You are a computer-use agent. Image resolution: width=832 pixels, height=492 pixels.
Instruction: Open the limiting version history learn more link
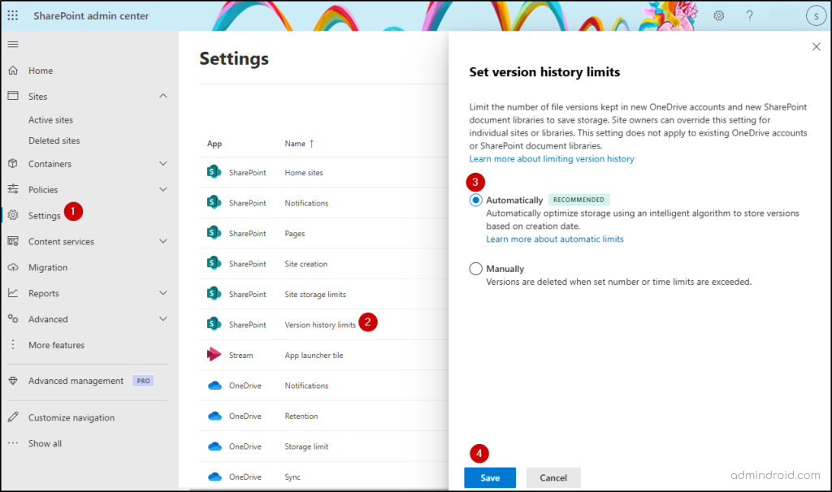pyautogui.click(x=552, y=159)
